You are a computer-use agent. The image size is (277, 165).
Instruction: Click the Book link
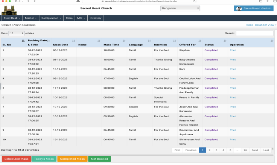(250, 25)
